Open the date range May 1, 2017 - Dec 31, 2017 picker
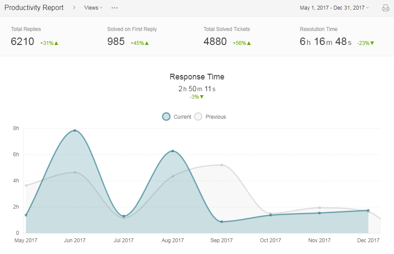This screenshot has height=254, width=394. point(334,8)
